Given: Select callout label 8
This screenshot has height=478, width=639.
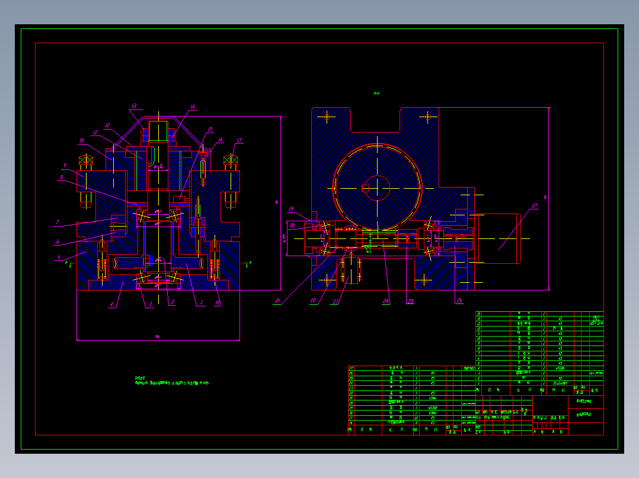Looking at the screenshot, I should (62, 177).
